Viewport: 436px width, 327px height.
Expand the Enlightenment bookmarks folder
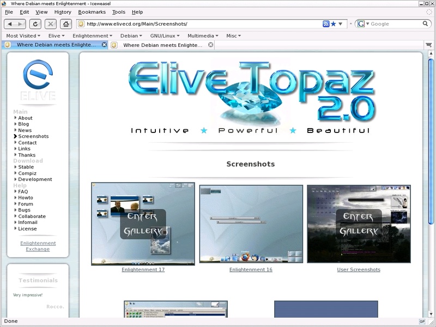tap(92, 36)
